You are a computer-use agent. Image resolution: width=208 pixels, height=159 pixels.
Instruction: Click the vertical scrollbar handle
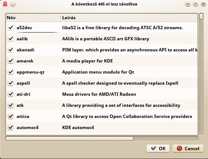click(x=201, y=16)
